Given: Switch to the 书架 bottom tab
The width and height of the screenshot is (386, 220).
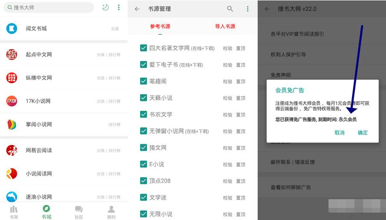Looking at the screenshot, I should point(14,212).
